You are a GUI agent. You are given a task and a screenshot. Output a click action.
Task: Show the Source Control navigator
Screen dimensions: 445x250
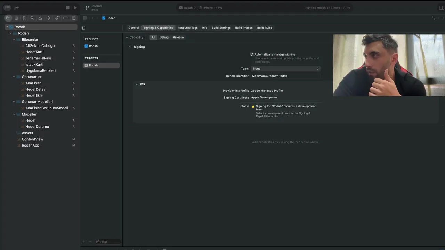(16, 18)
